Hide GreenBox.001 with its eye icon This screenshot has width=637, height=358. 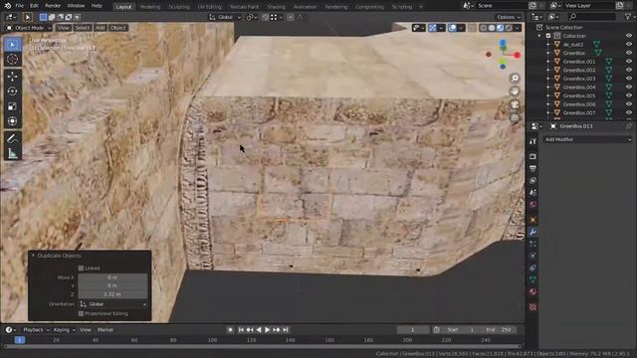(629, 62)
